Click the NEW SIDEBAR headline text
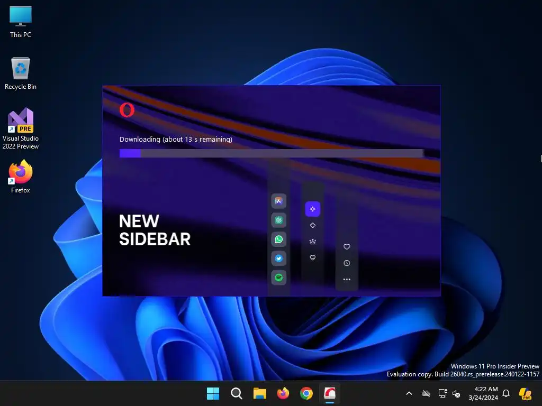The width and height of the screenshot is (542, 406). pyautogui.click(x=155, y=230)
